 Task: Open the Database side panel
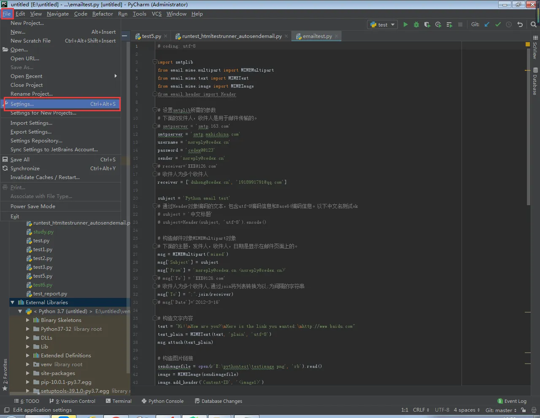(535, 81)
